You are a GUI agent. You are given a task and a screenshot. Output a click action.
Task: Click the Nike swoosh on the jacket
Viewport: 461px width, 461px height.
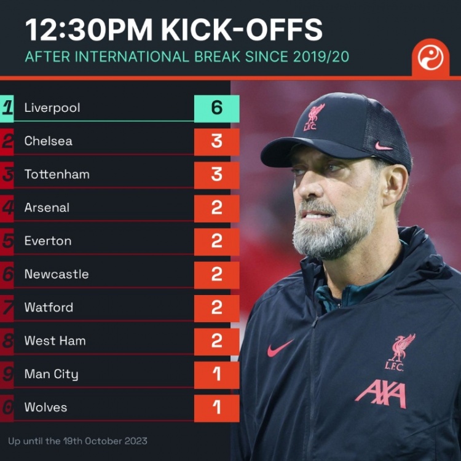(x=280, y=348)
